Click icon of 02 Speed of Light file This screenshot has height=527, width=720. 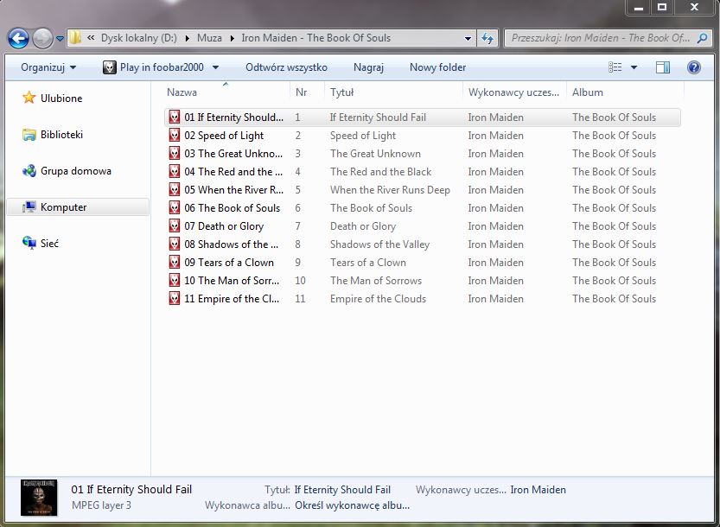point(175,135)
